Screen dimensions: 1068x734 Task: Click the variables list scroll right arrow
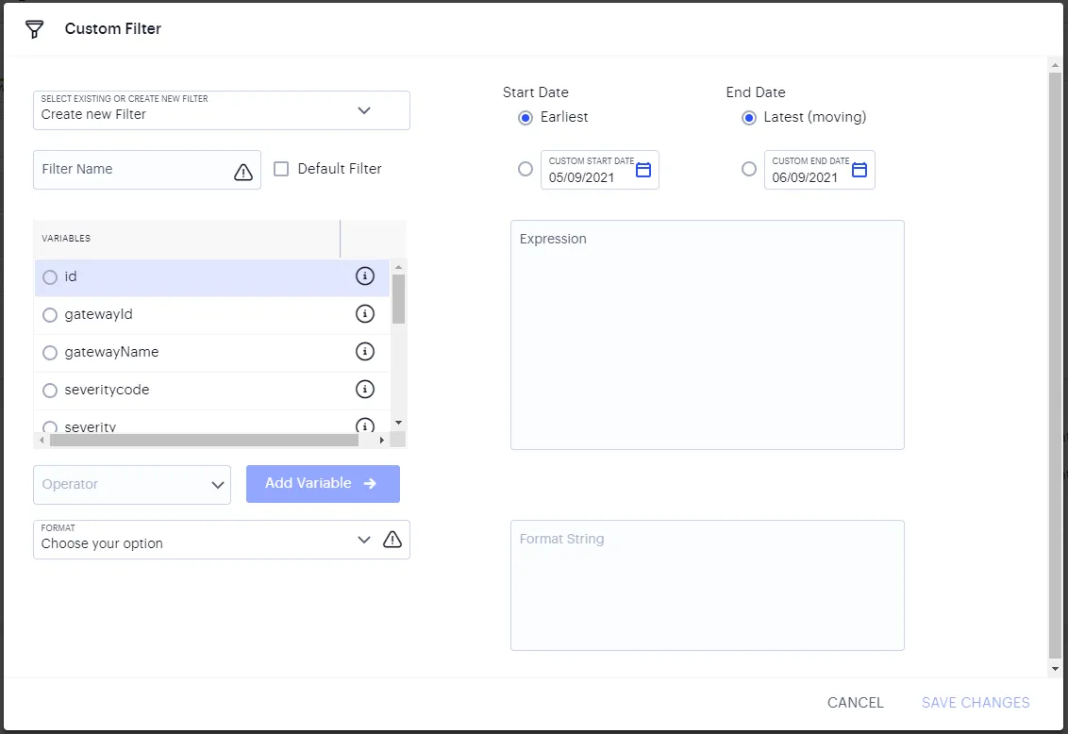[x=381, y=441]
